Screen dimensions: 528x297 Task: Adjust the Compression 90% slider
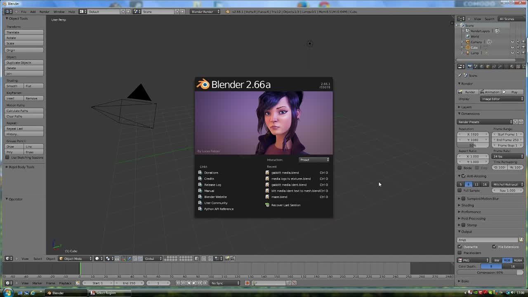pos(491,272)
